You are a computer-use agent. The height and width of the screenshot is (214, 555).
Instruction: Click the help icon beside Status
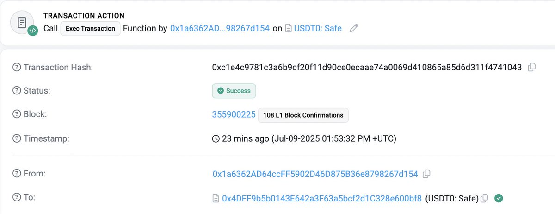click(x=17, y=91)
